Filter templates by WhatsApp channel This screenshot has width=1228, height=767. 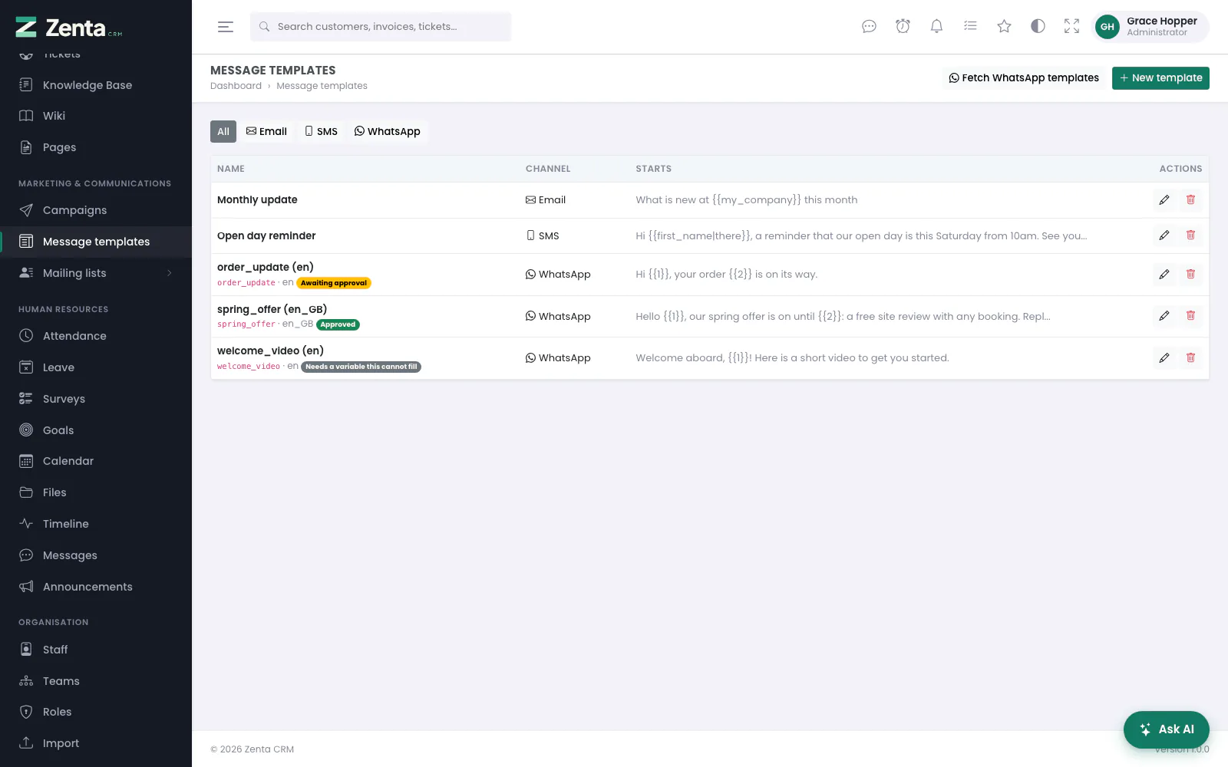click(387, 132)
